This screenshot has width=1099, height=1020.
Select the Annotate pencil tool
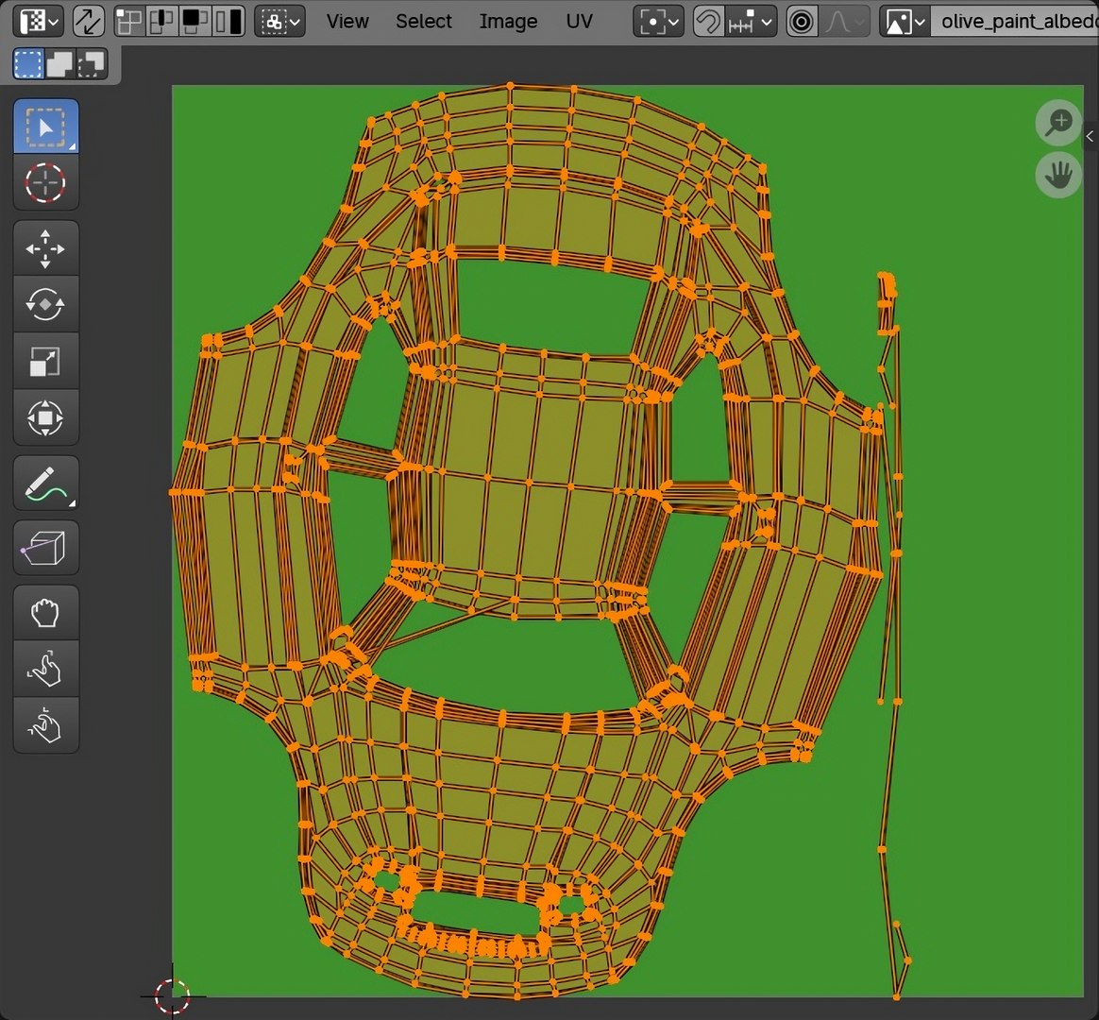(x=45, y=484)
